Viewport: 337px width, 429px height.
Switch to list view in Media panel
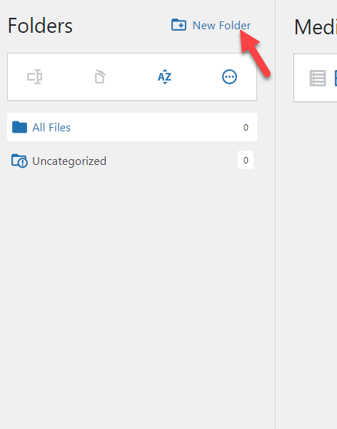pyautogui.click(x=318, y=78)
